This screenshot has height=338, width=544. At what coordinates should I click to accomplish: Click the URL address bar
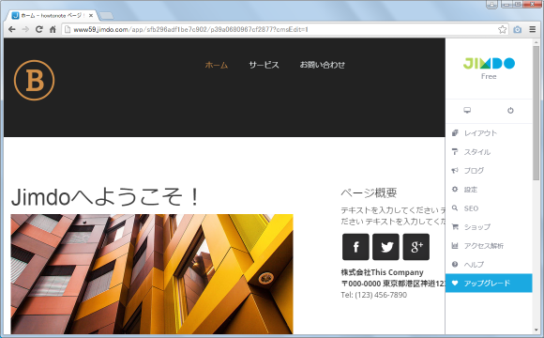pos(280,29)
